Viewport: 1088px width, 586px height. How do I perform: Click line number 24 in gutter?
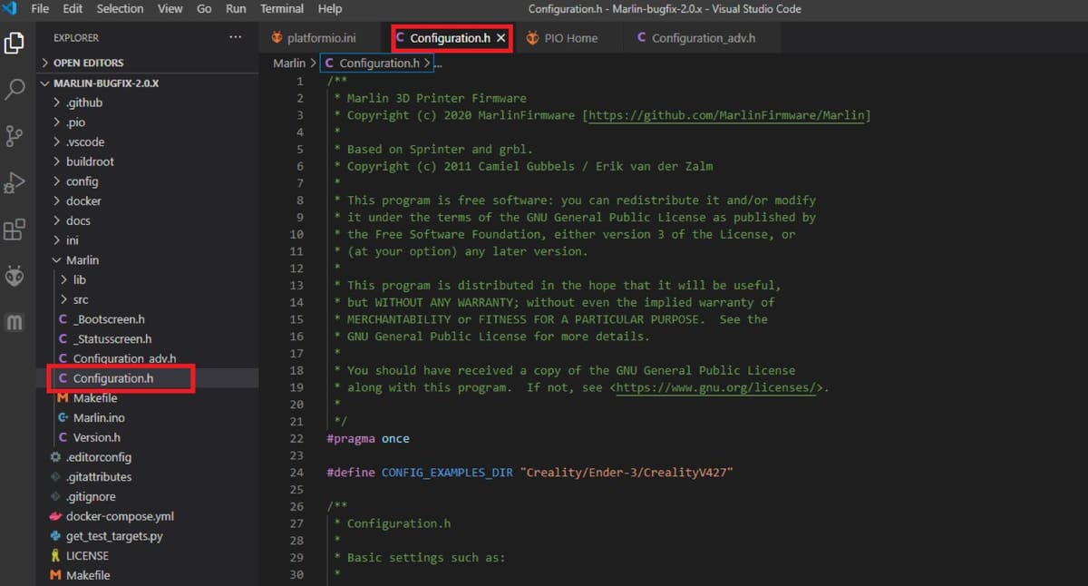(x=296, y=473)
